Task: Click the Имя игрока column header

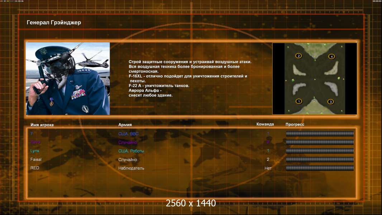Action: tap(42, 125)
